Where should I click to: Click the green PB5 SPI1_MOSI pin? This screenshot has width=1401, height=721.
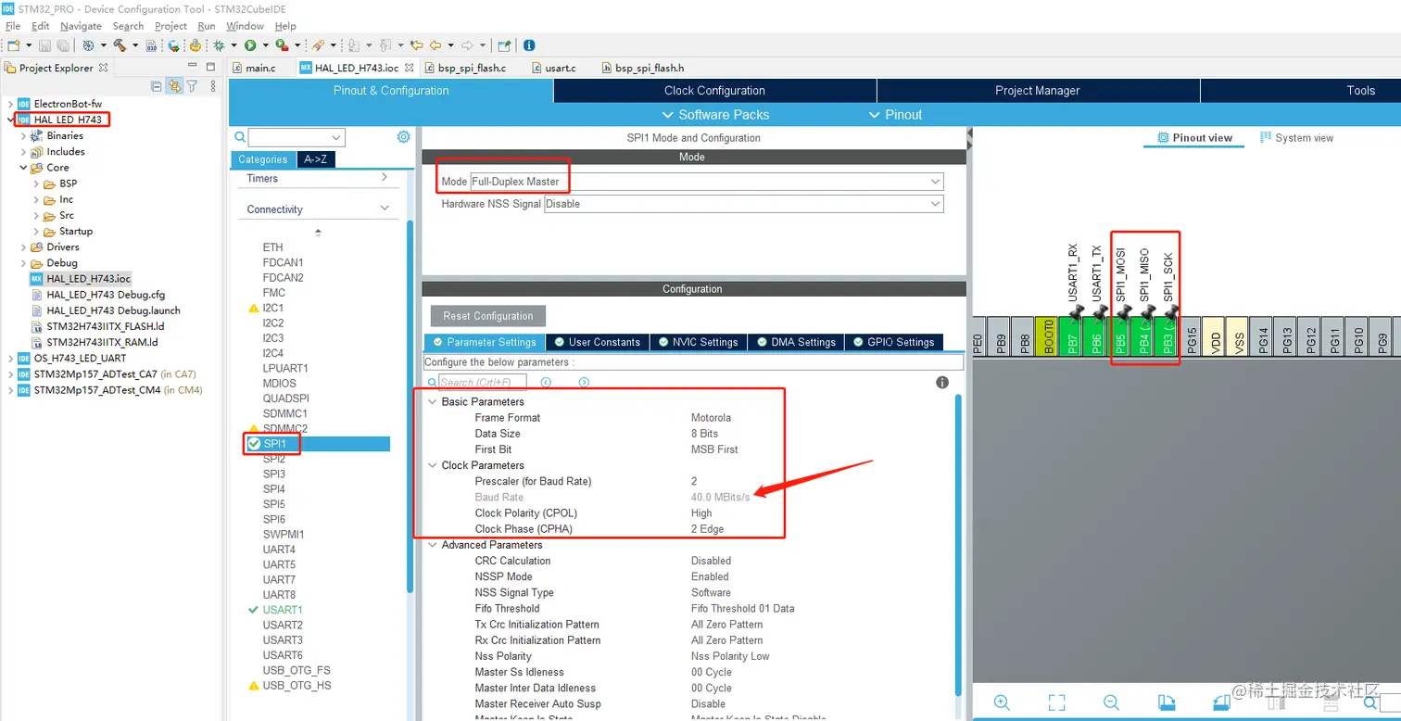click(1120, 336)
